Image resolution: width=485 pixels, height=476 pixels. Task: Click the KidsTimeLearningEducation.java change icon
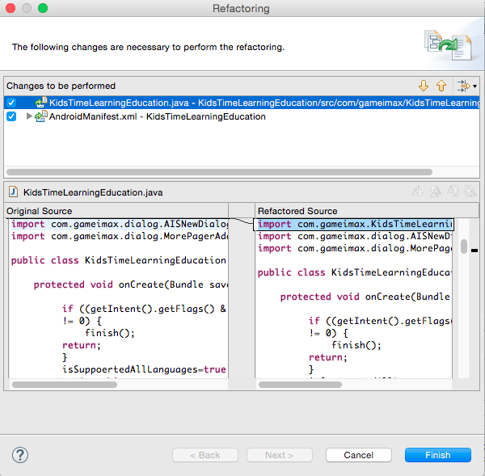point(41,103)
